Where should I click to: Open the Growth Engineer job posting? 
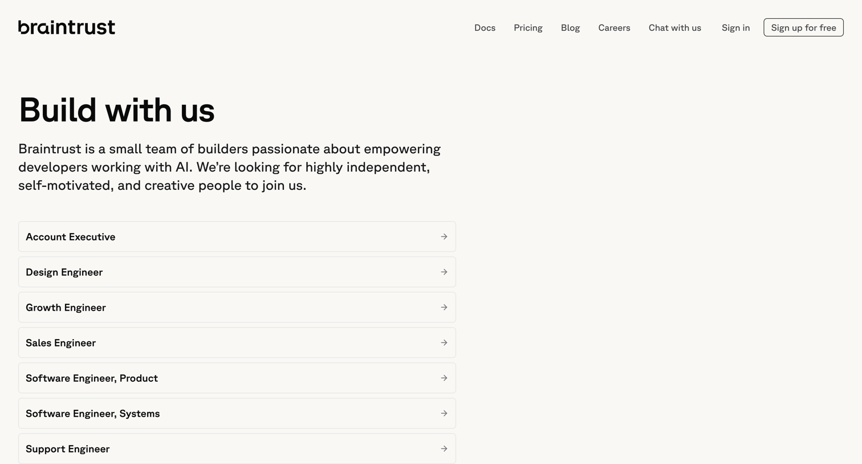point(237,307)
